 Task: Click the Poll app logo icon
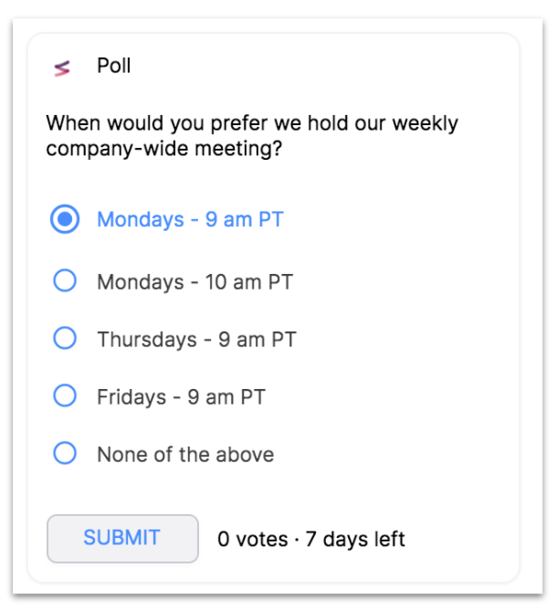click(x=62, y=68)
